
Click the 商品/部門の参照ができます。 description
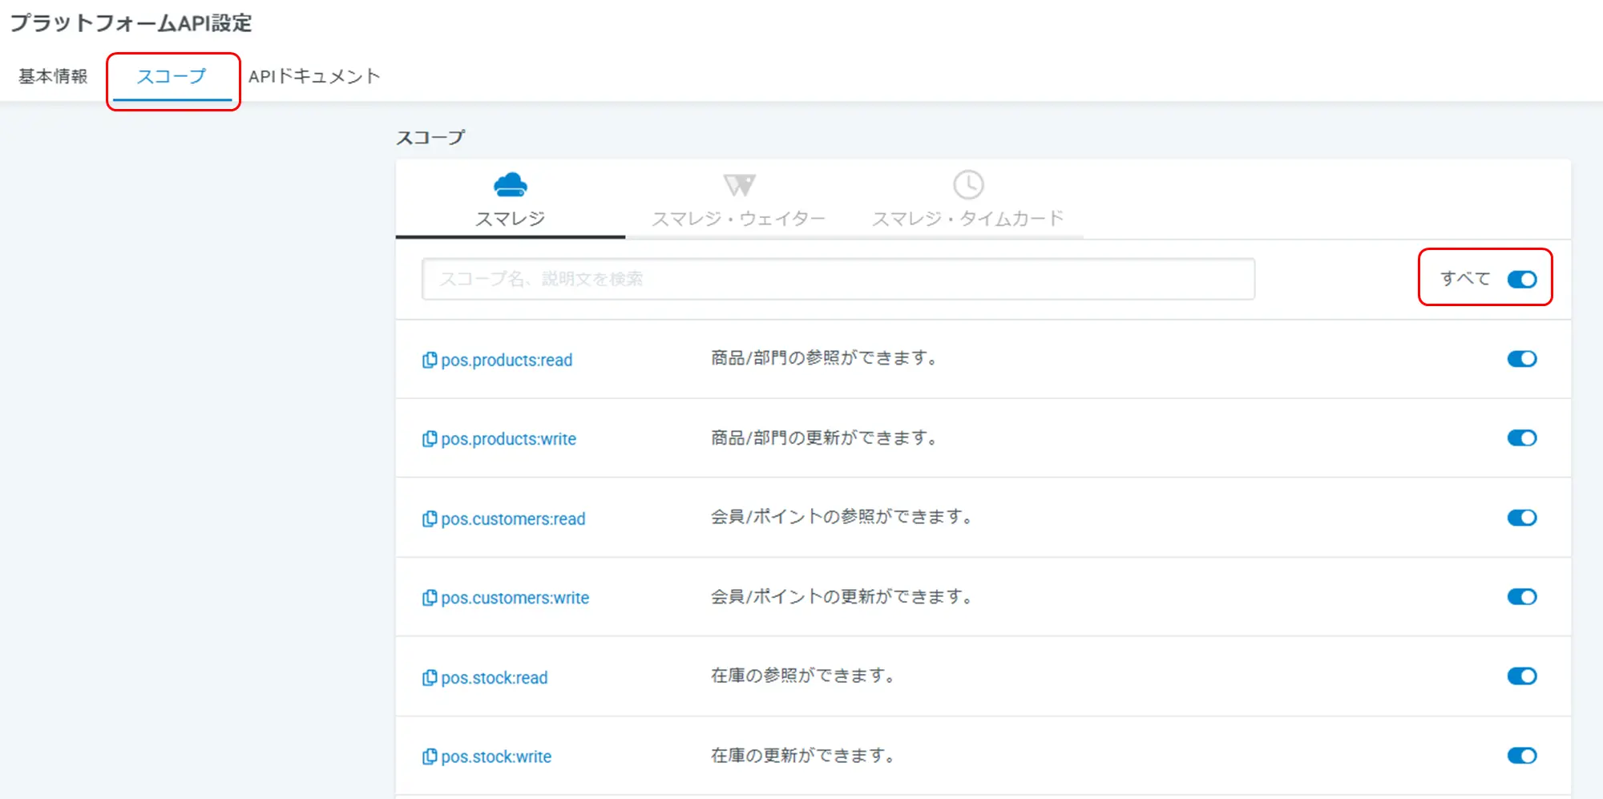[x=825, y=357]
